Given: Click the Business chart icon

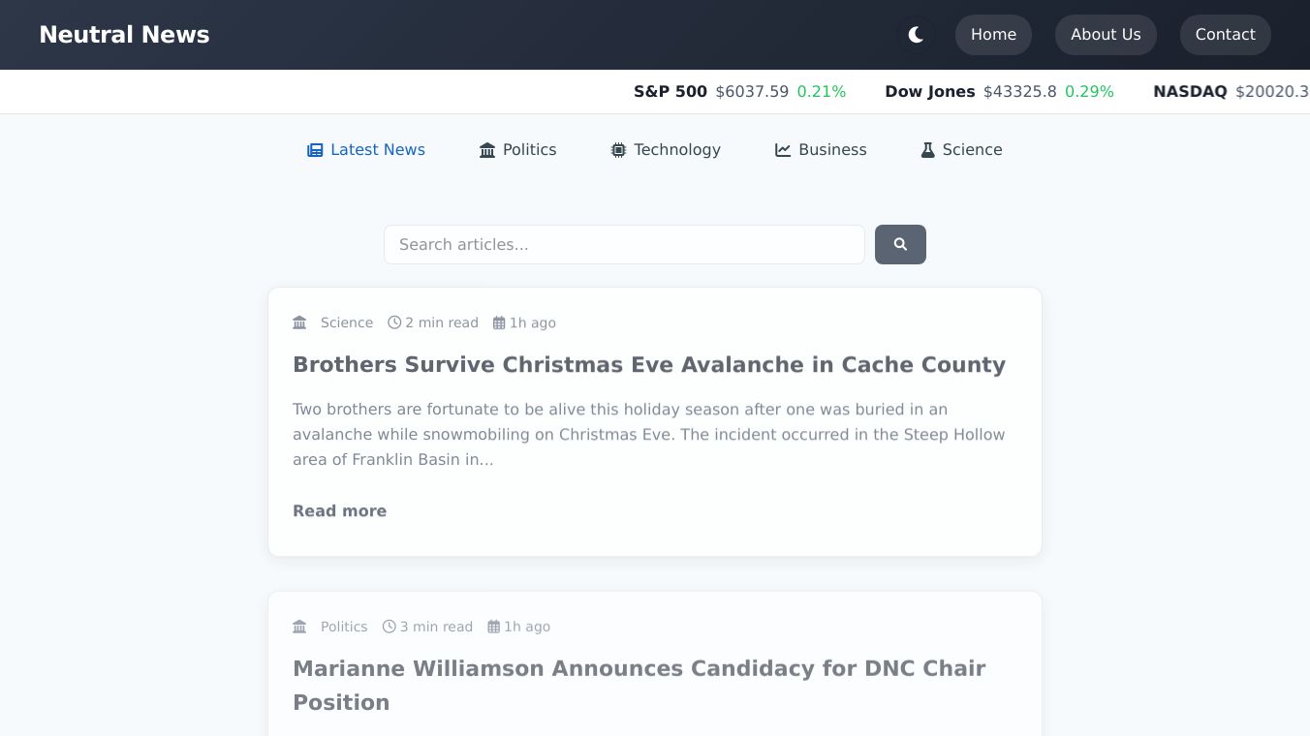Looking at the screenshot, I should tap(783, 150).
